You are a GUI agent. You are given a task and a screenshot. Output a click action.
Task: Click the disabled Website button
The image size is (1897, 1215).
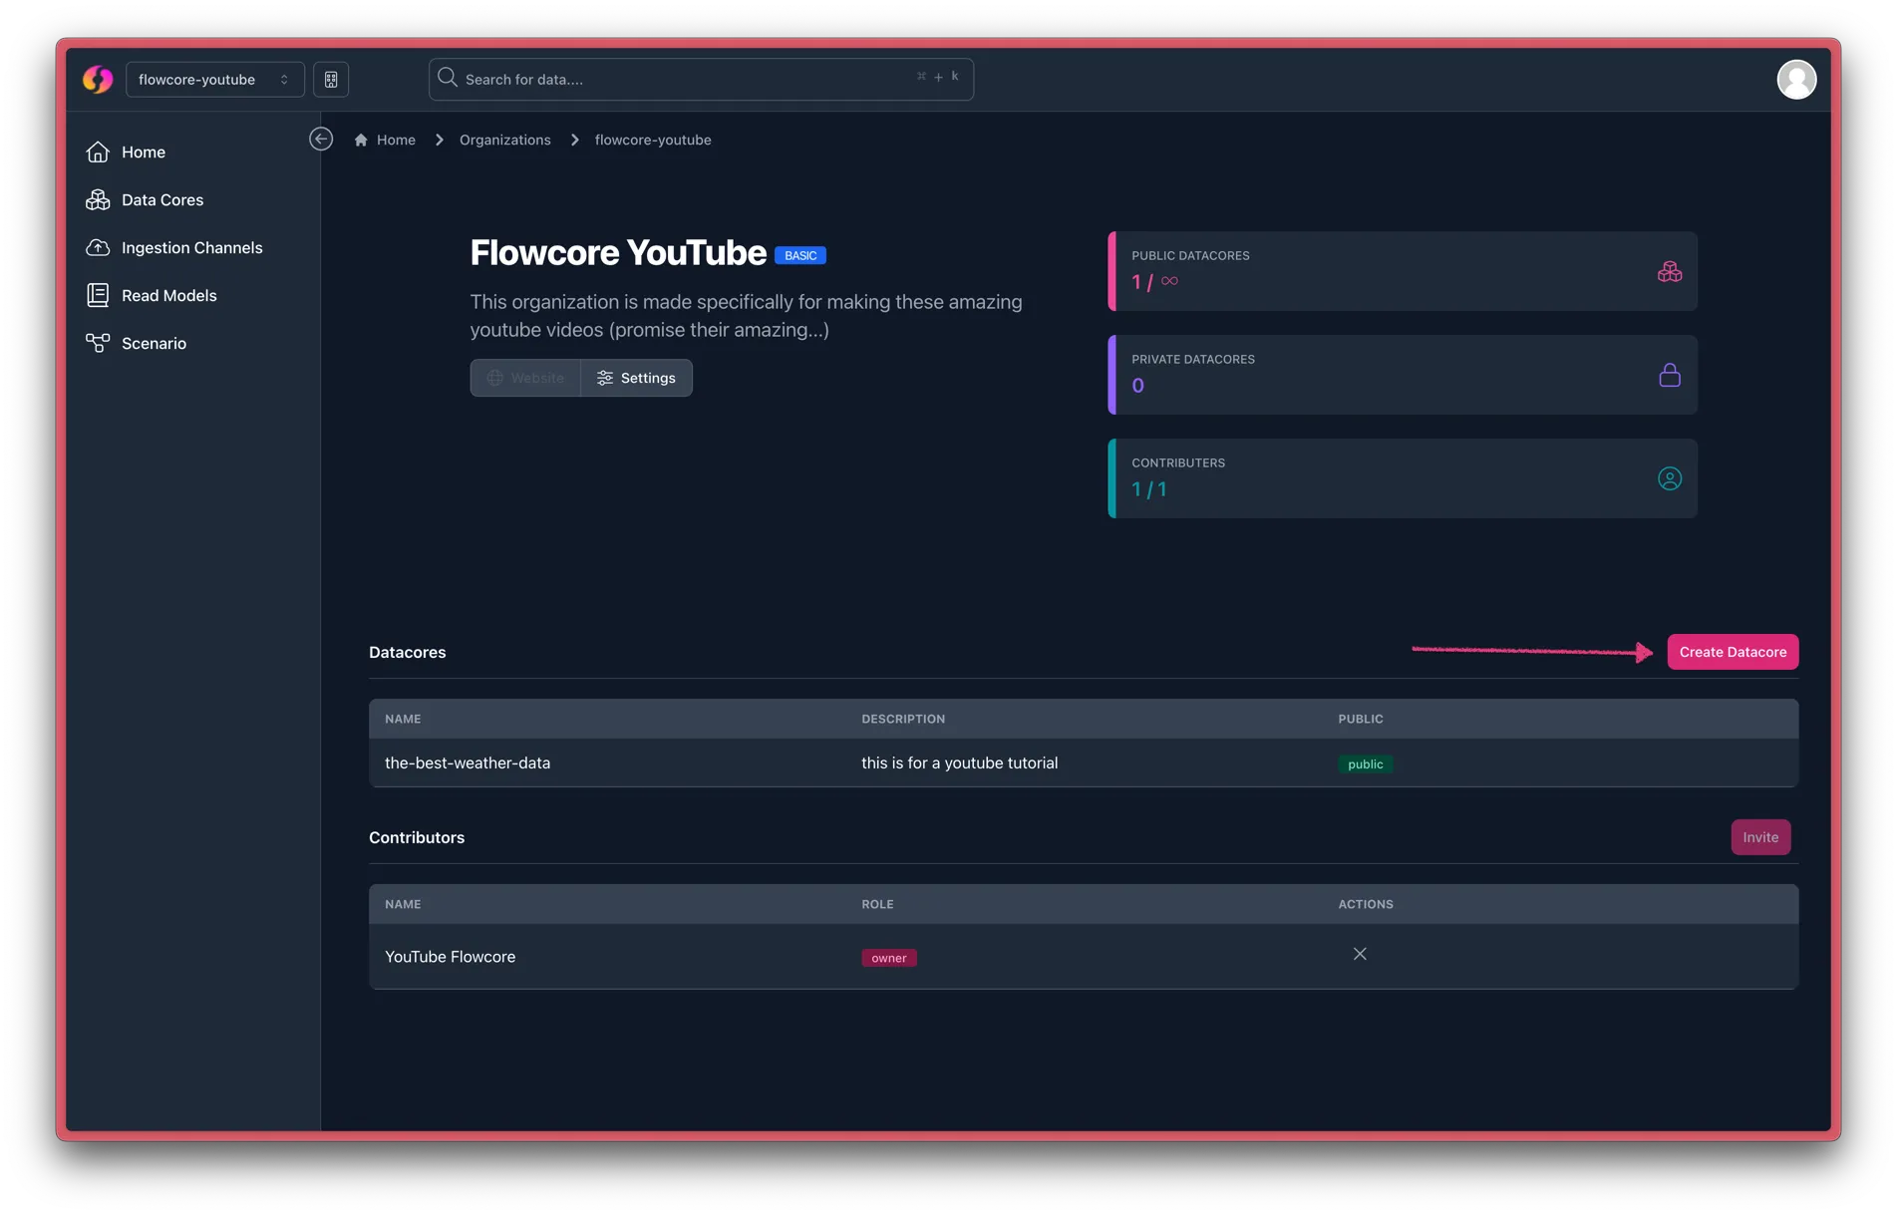(x=525, y=378)
